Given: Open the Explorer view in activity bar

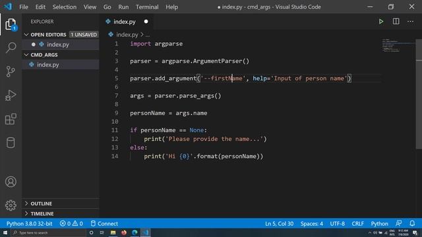Looking at the screenshot, I should 11,24.
